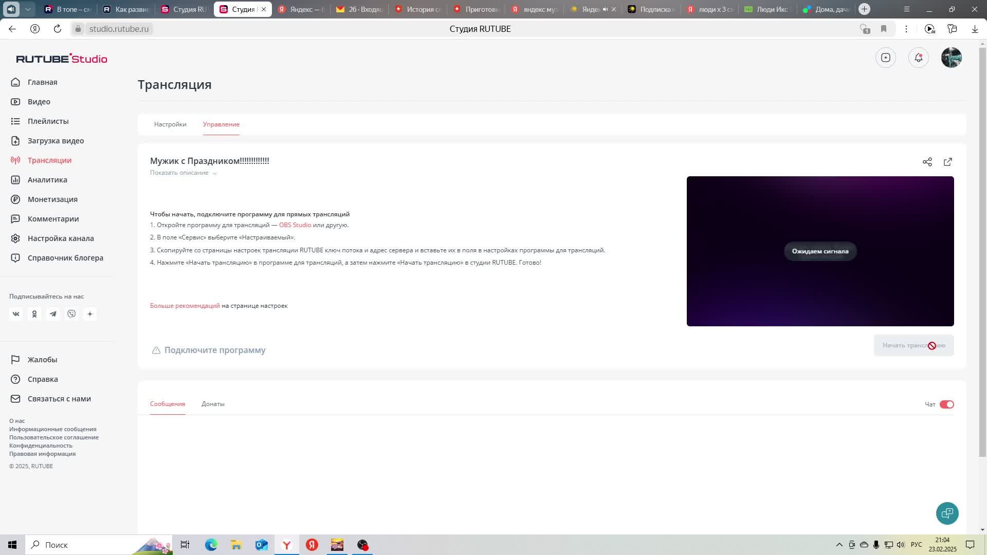Screen dimensions: 987x555
Task: Click the Ожидаем сигнала preview player
Action: [820, 251]
